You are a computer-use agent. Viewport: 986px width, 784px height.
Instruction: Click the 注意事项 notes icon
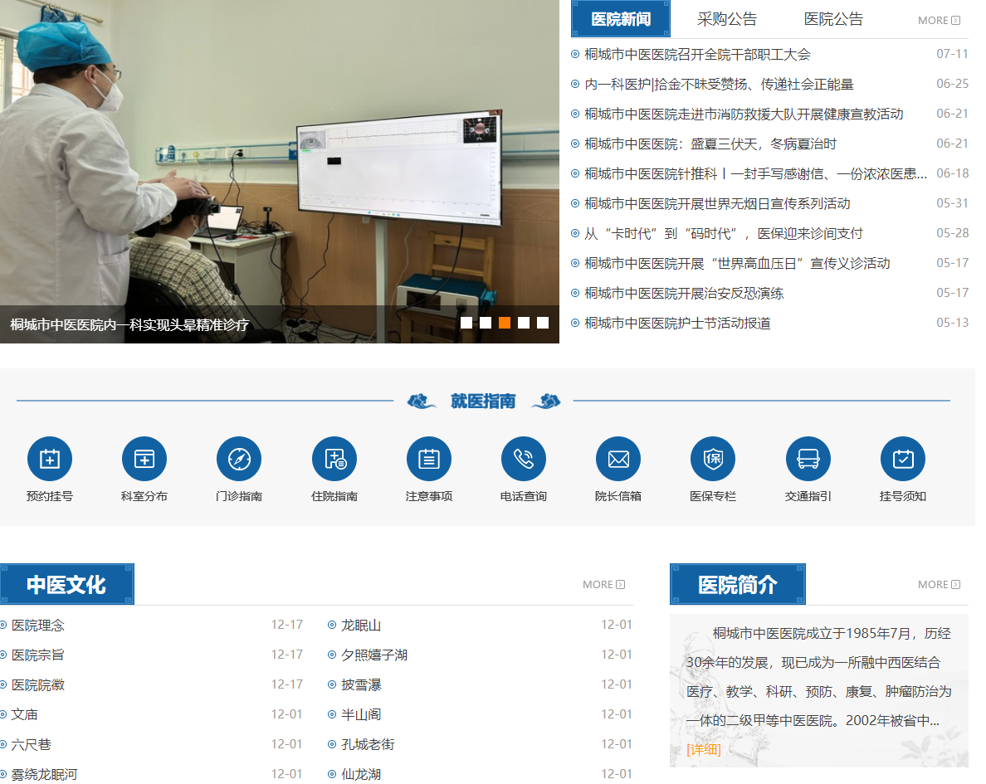429,459
